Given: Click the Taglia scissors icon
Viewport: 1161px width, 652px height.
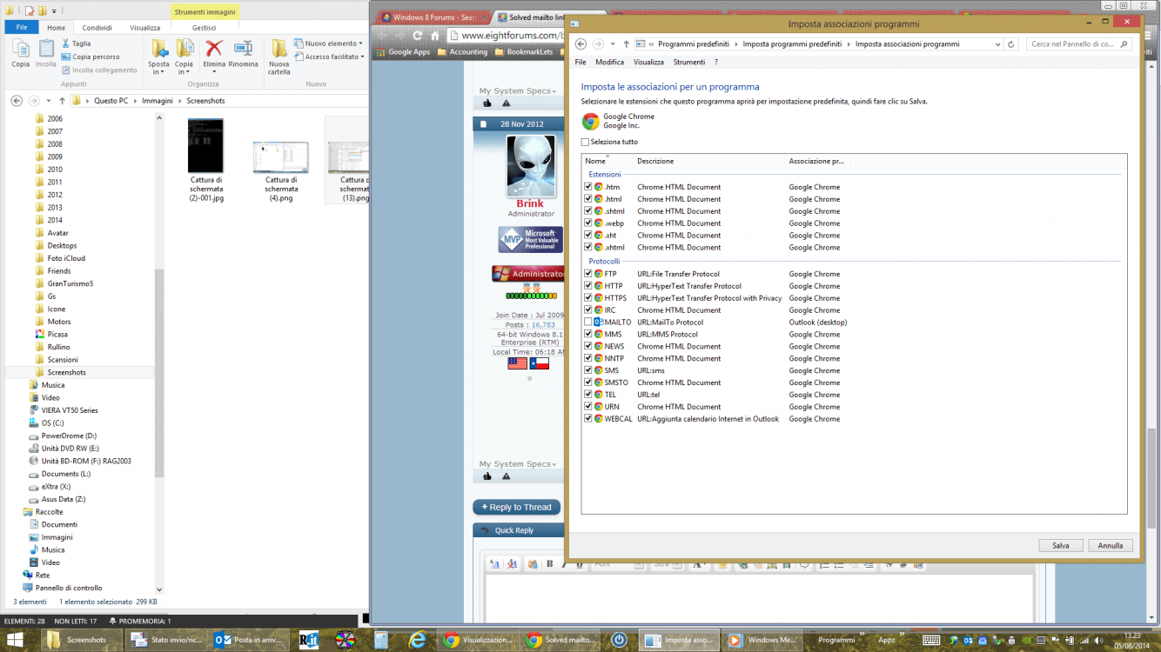Looking at the screenshot, I should 65,43.
